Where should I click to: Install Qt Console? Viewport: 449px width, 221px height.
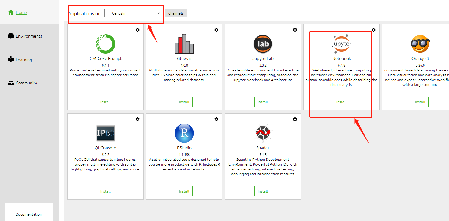click(x=106, y=191)
